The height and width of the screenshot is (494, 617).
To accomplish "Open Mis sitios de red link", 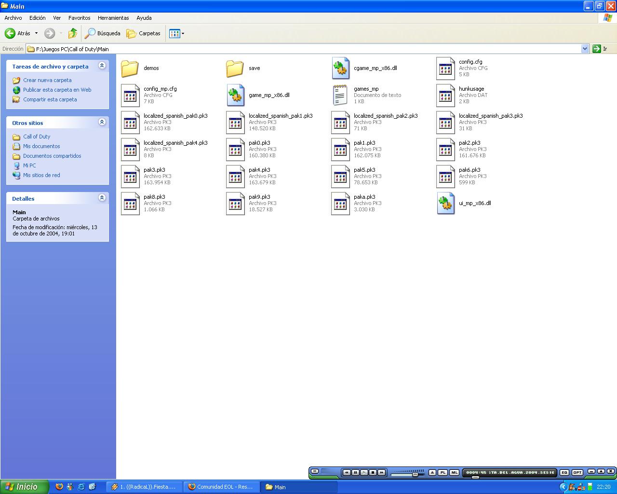I will click(41, 175).
